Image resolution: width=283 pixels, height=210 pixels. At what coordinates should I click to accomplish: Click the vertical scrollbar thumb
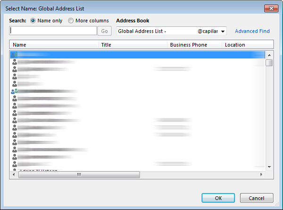coord(269,63)
